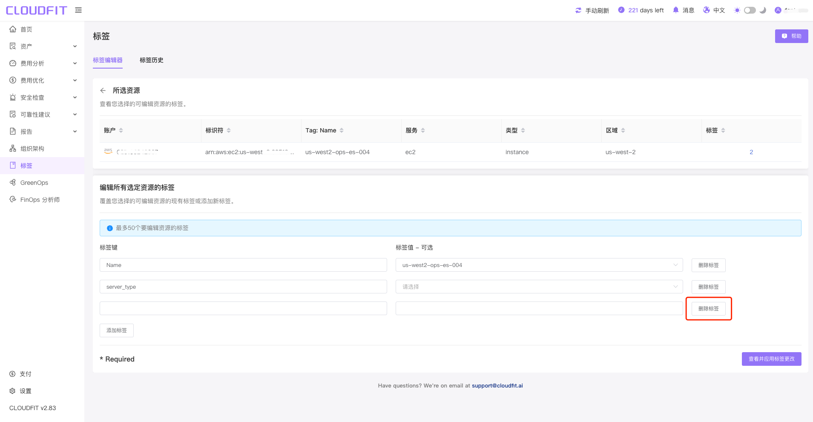The width and height of the screenshot is (813, 422).
Task: Click the arn:aws:ec2:us-west identifier cell
Action: coord(250,152)
